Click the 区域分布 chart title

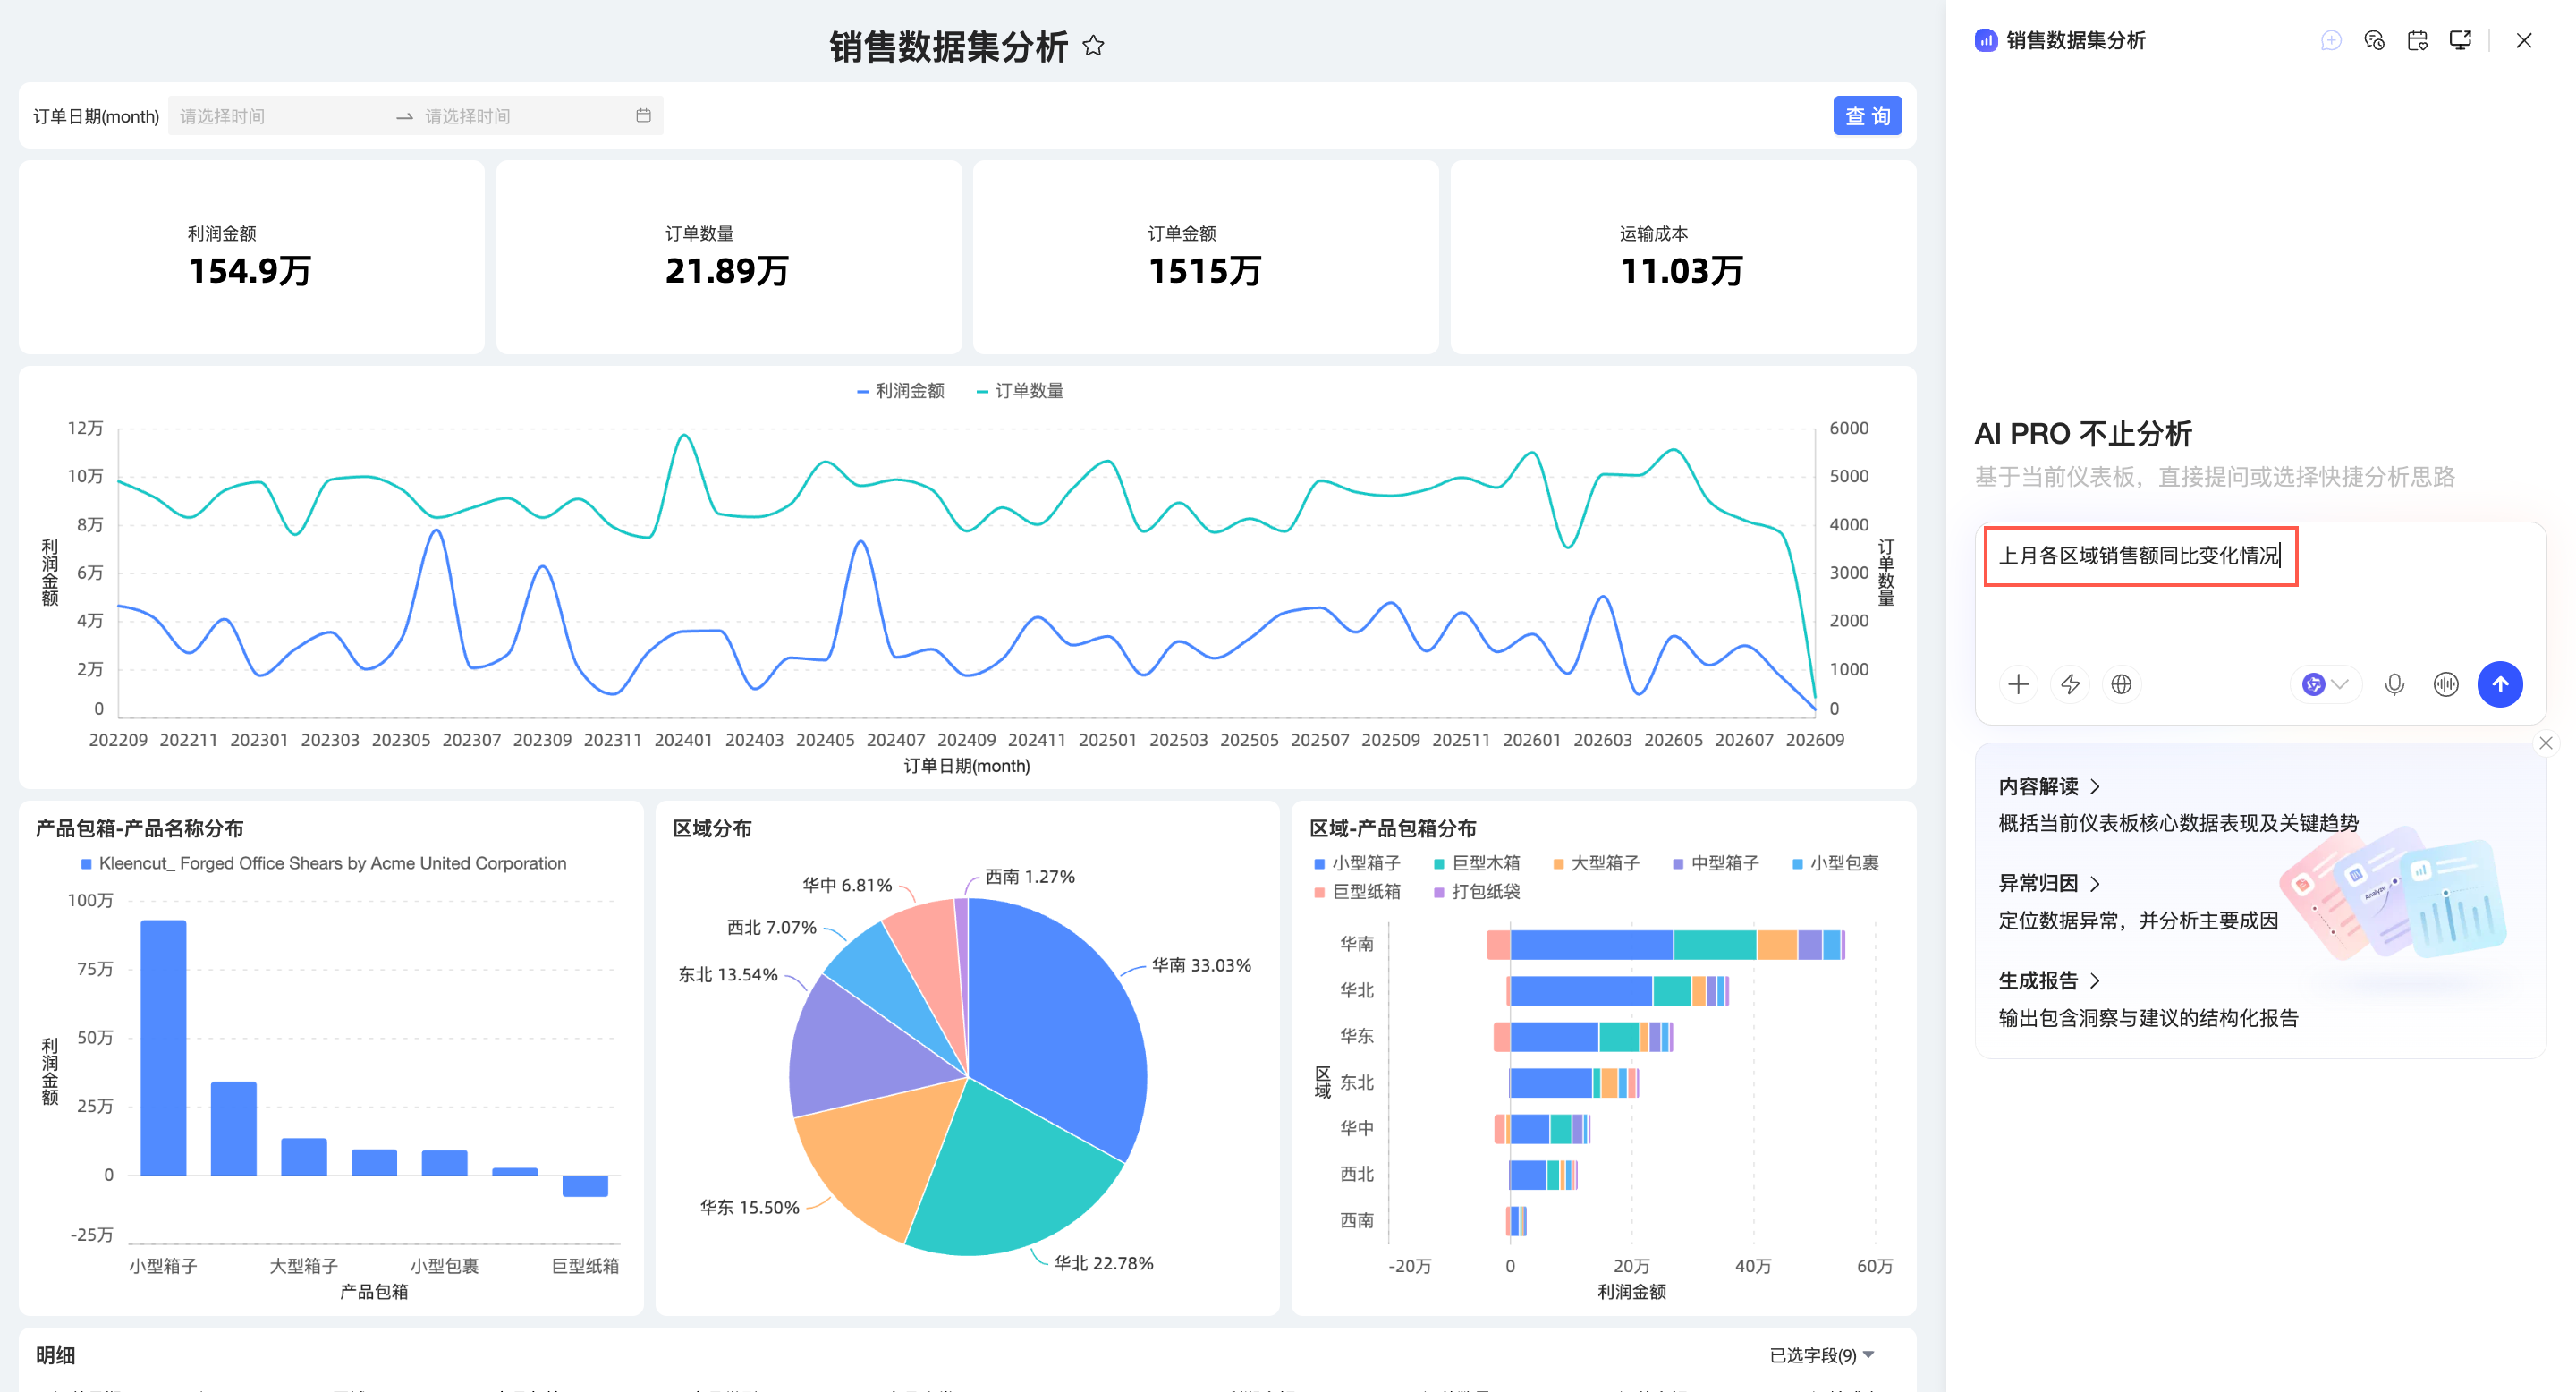[712, 828]
